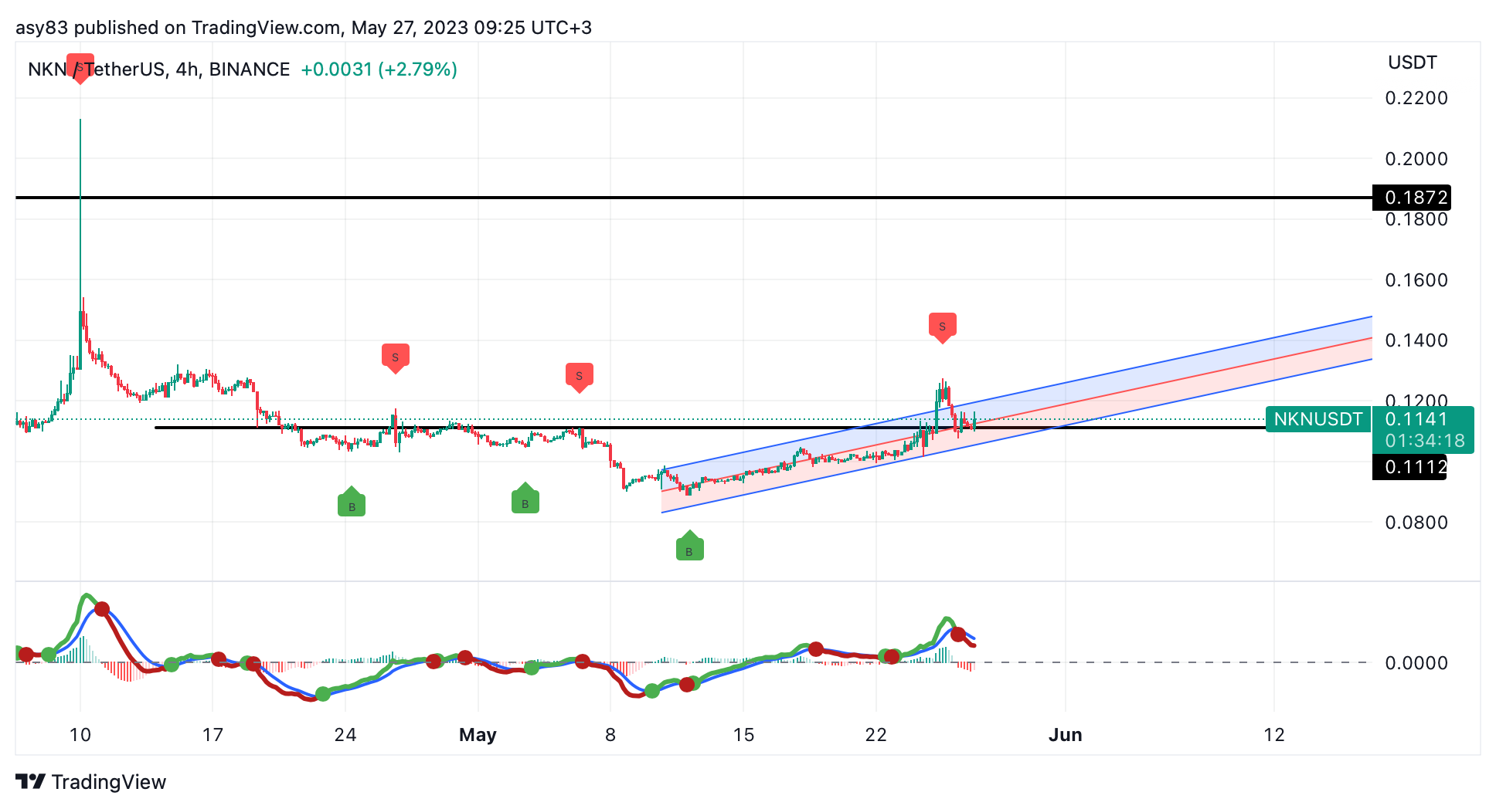This screenshot has height=809, width=1496.
Task: Click the May label on the time axis
Action: 478,735
